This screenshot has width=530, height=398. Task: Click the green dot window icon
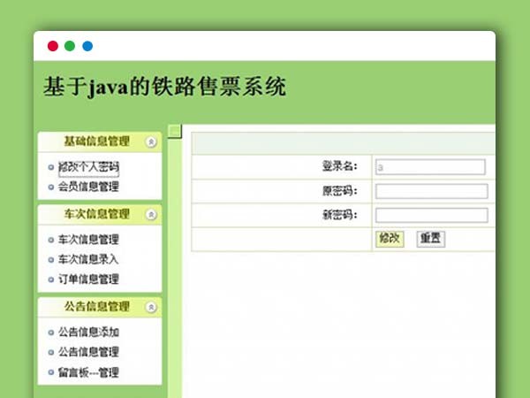click(70, 46)
